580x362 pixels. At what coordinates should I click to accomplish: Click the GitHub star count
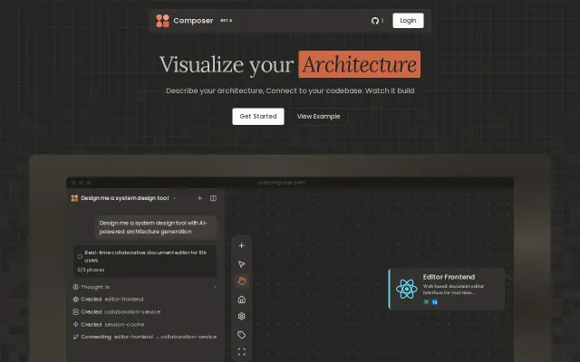(382, 21)
